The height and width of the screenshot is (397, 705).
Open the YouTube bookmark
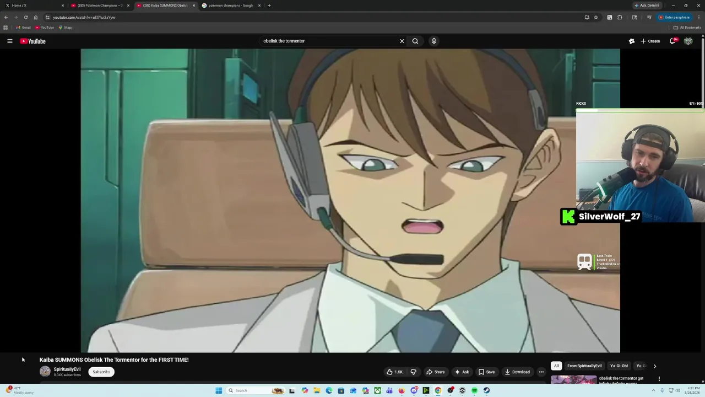(x=45, y=28)
